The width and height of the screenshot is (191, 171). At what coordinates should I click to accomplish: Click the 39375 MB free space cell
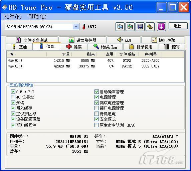pos(87,66)
